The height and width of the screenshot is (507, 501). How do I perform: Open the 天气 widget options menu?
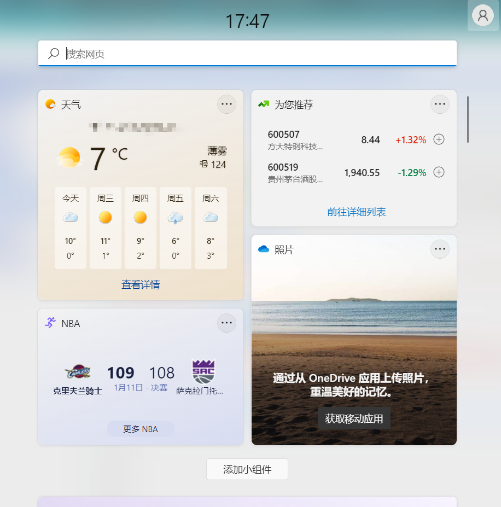coord(226,104)
